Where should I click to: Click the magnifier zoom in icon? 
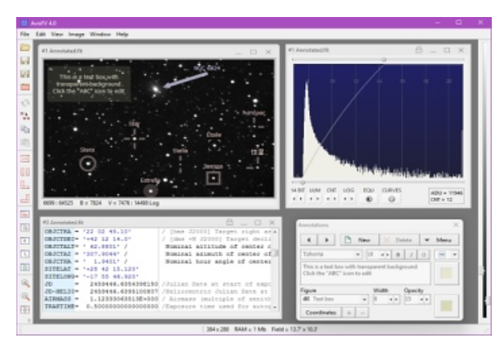tap(25, 283)
